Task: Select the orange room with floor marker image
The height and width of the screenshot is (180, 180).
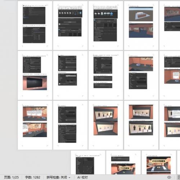Action: (x=141, y=64)
